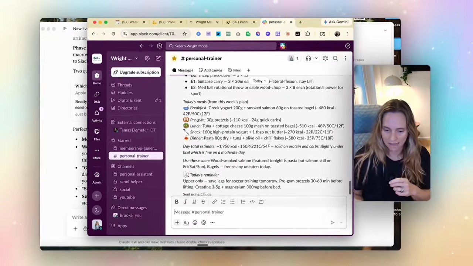Image resolution: width=473 pixels, height=266 pixels.
Task: Bookmark page with Chrome star icon
Action: tap(184, 34)
